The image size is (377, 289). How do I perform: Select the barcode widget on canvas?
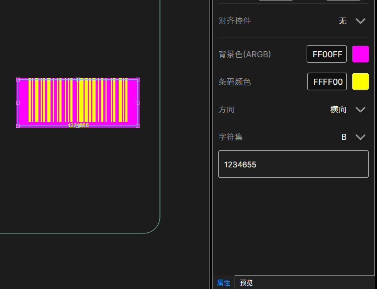click(78, 102)
